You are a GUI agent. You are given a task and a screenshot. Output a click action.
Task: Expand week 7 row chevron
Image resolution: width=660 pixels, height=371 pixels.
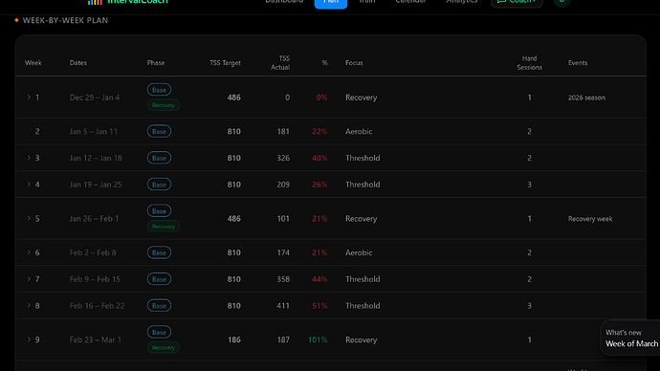(29, 279)
